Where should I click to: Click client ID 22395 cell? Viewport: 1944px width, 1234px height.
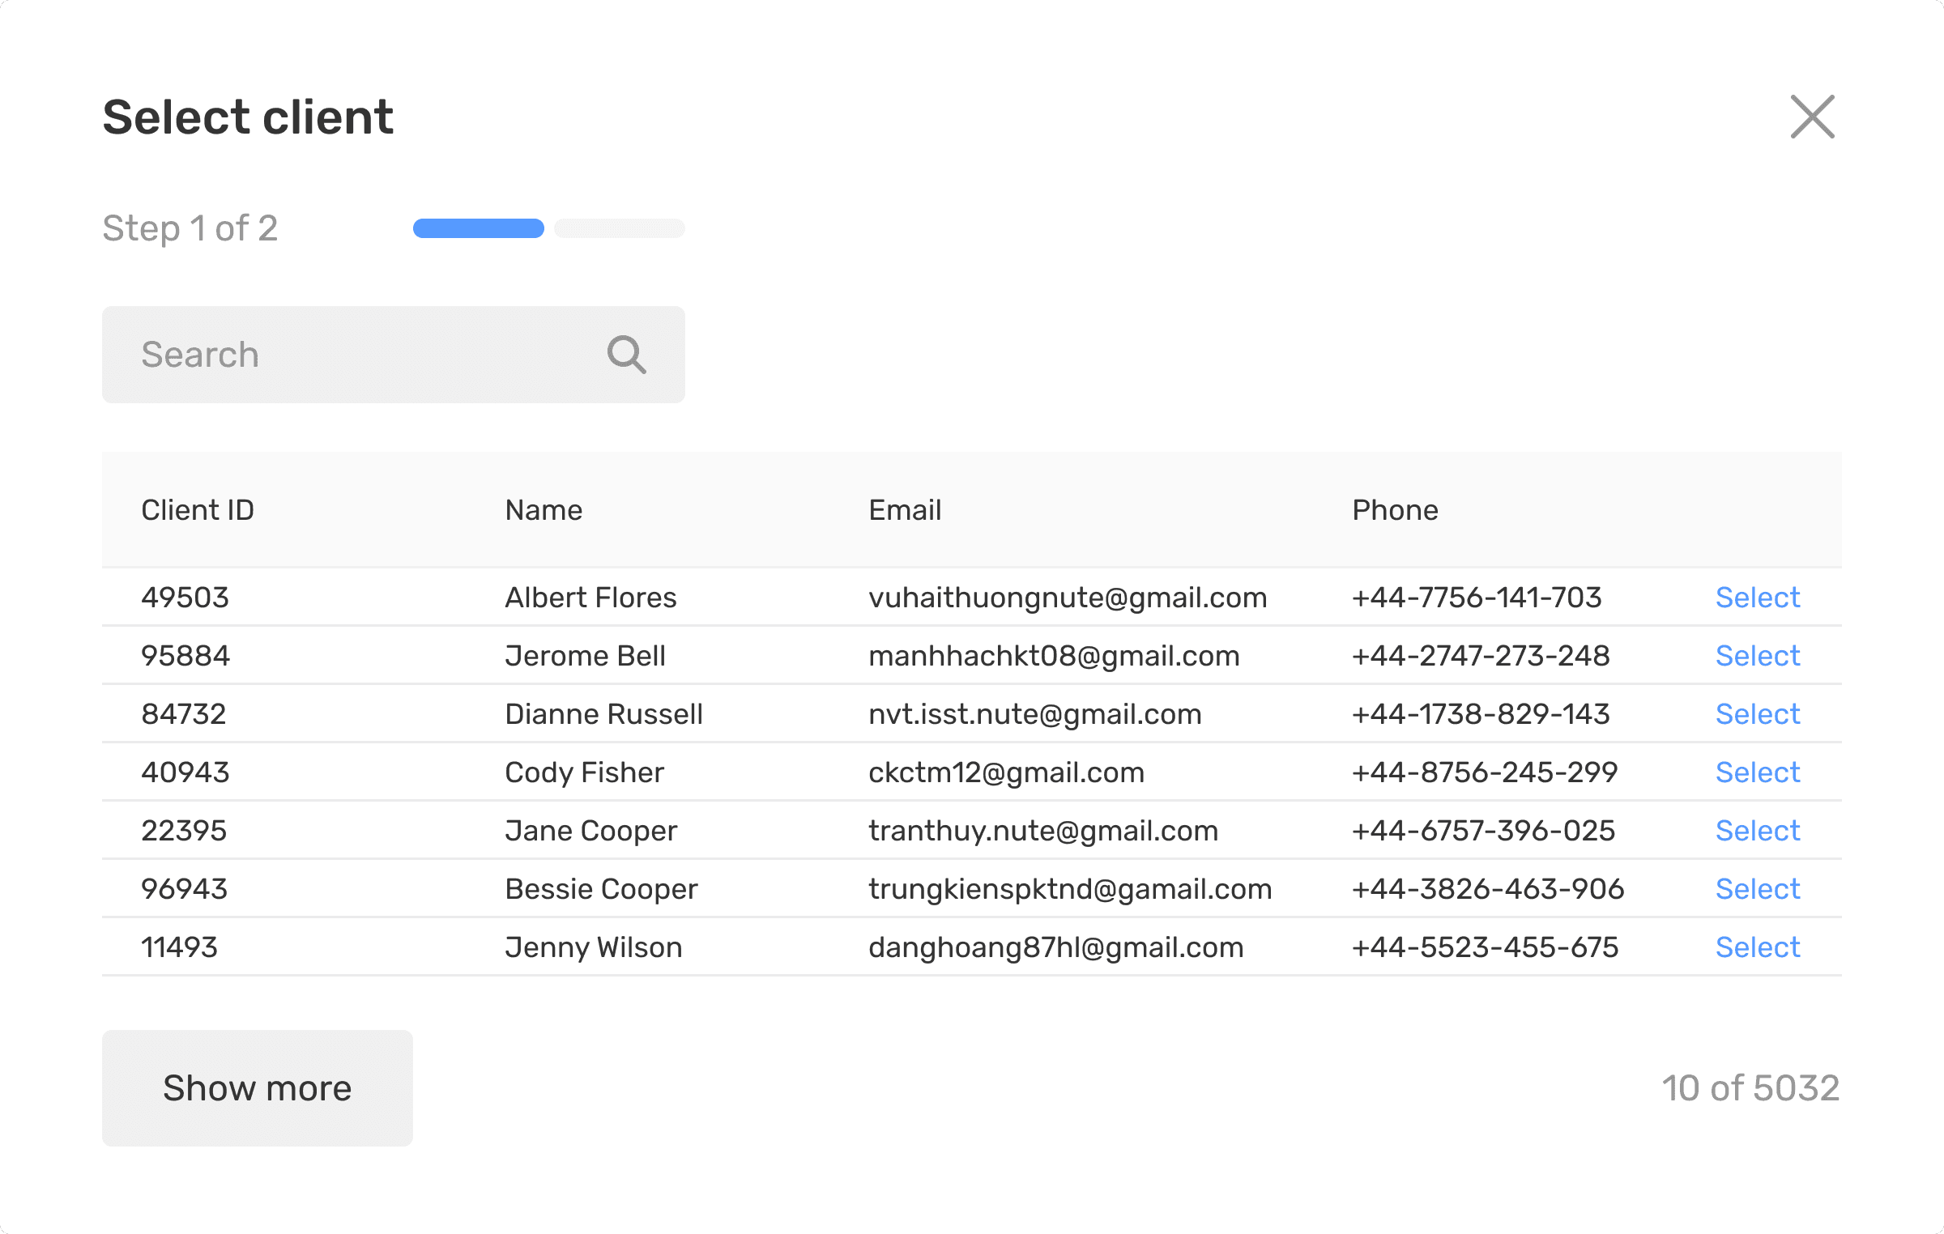[x=184, y=831]
